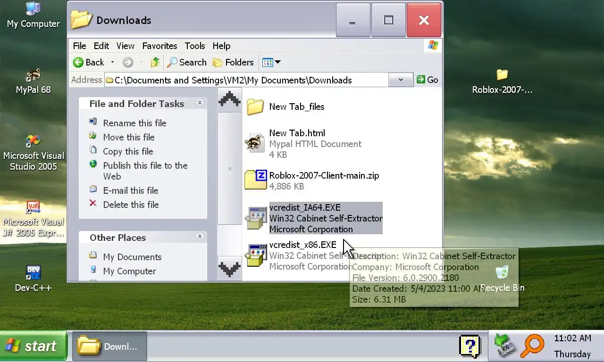Image resolution: width=604 pixels, height=362 pixels.
Task: Select the Roblox-2007 folder on desktop
Action: coord(502,81)
